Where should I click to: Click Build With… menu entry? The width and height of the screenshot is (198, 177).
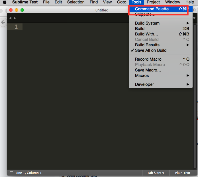(146, 34)
